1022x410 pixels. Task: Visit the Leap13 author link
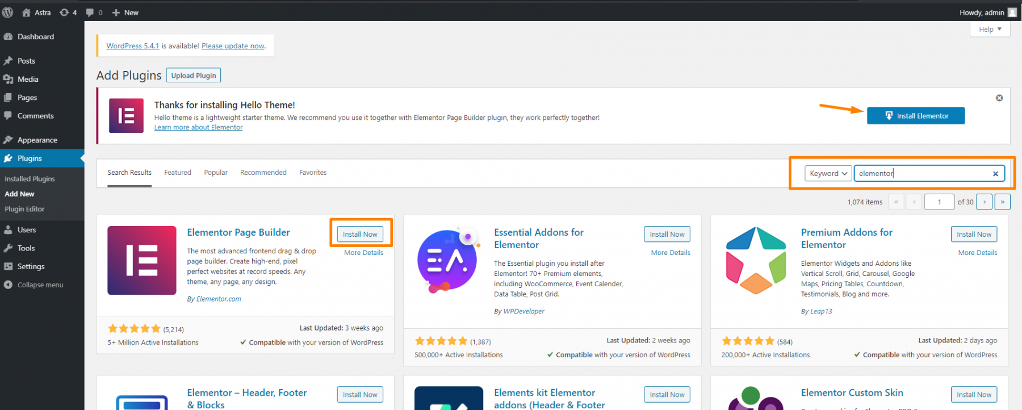point(821,311)
